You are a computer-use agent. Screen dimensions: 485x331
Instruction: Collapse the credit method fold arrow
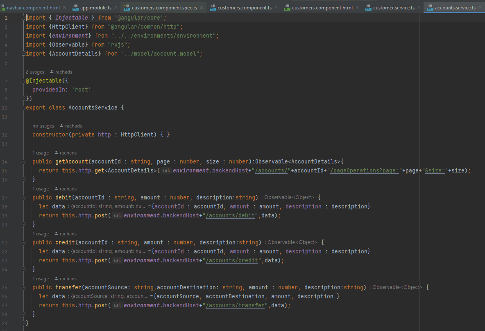pyautogui.click(x=23, y=242)
